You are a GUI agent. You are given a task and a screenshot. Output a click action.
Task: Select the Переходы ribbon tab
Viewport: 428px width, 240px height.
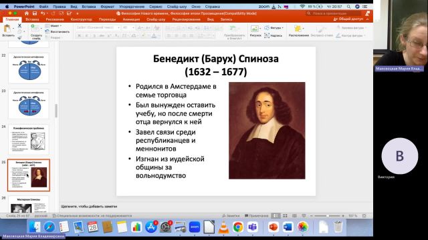(107, 19)
